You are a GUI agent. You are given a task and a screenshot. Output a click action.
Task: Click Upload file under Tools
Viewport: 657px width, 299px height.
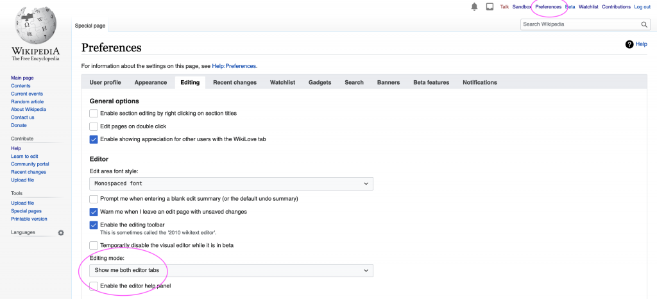coord(22,203)
